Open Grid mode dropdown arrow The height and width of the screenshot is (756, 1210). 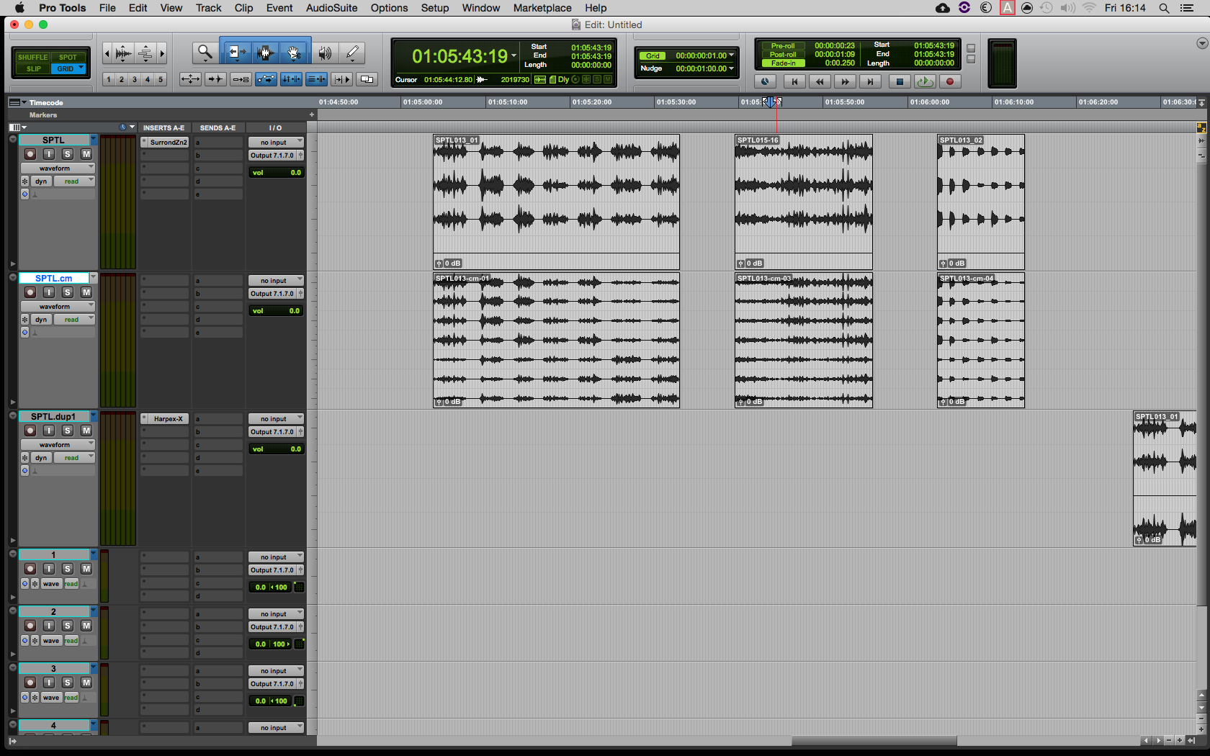coord(81,68)
